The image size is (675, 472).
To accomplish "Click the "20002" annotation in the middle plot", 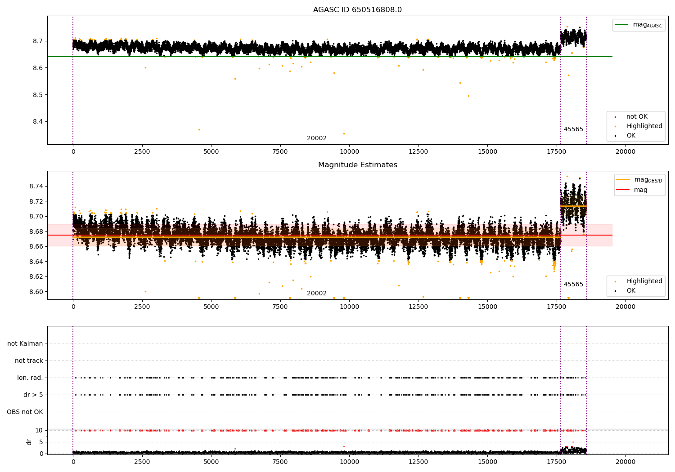I will pos(317,294).
